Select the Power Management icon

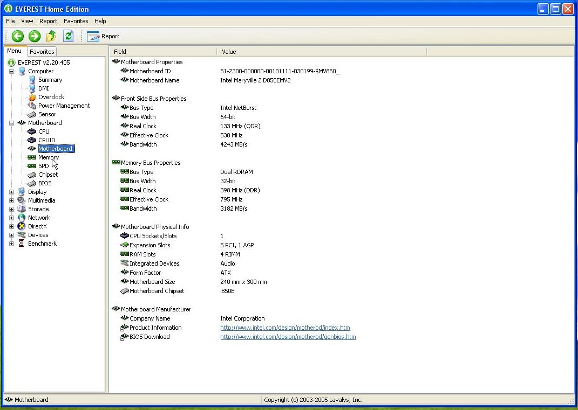click(x=32, y=106)
